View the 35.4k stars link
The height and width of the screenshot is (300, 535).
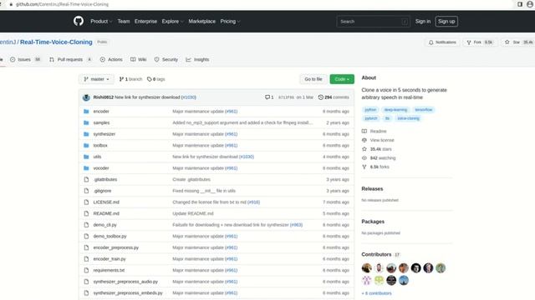(x=377, y=149)
